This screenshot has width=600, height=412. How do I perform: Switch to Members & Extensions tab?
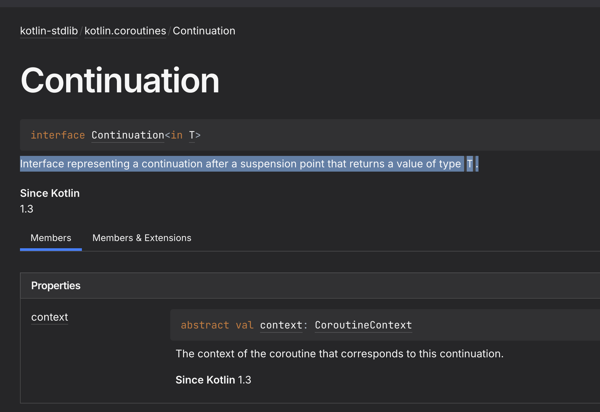[x=142, y=238]
